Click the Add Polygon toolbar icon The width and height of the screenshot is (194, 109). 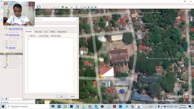coord(47,7)
